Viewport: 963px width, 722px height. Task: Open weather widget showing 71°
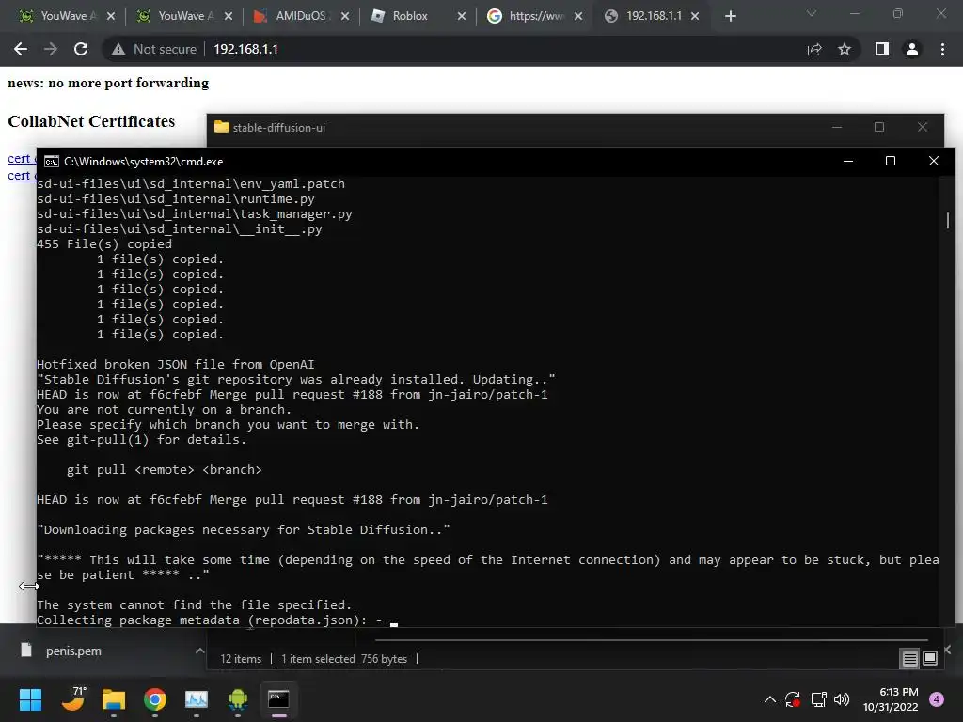(x=74, y=698)
